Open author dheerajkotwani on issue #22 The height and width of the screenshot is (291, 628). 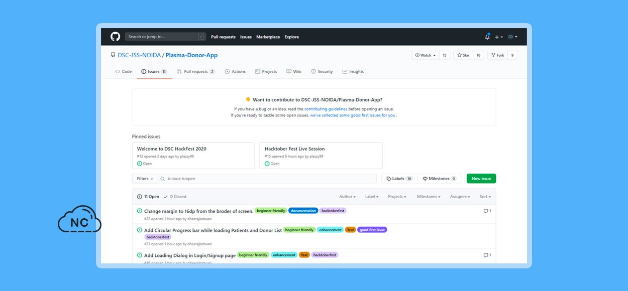click(199, 219)
